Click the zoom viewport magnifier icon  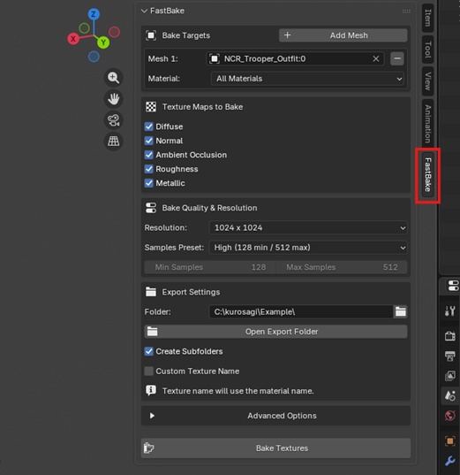(x=113, y=78)
